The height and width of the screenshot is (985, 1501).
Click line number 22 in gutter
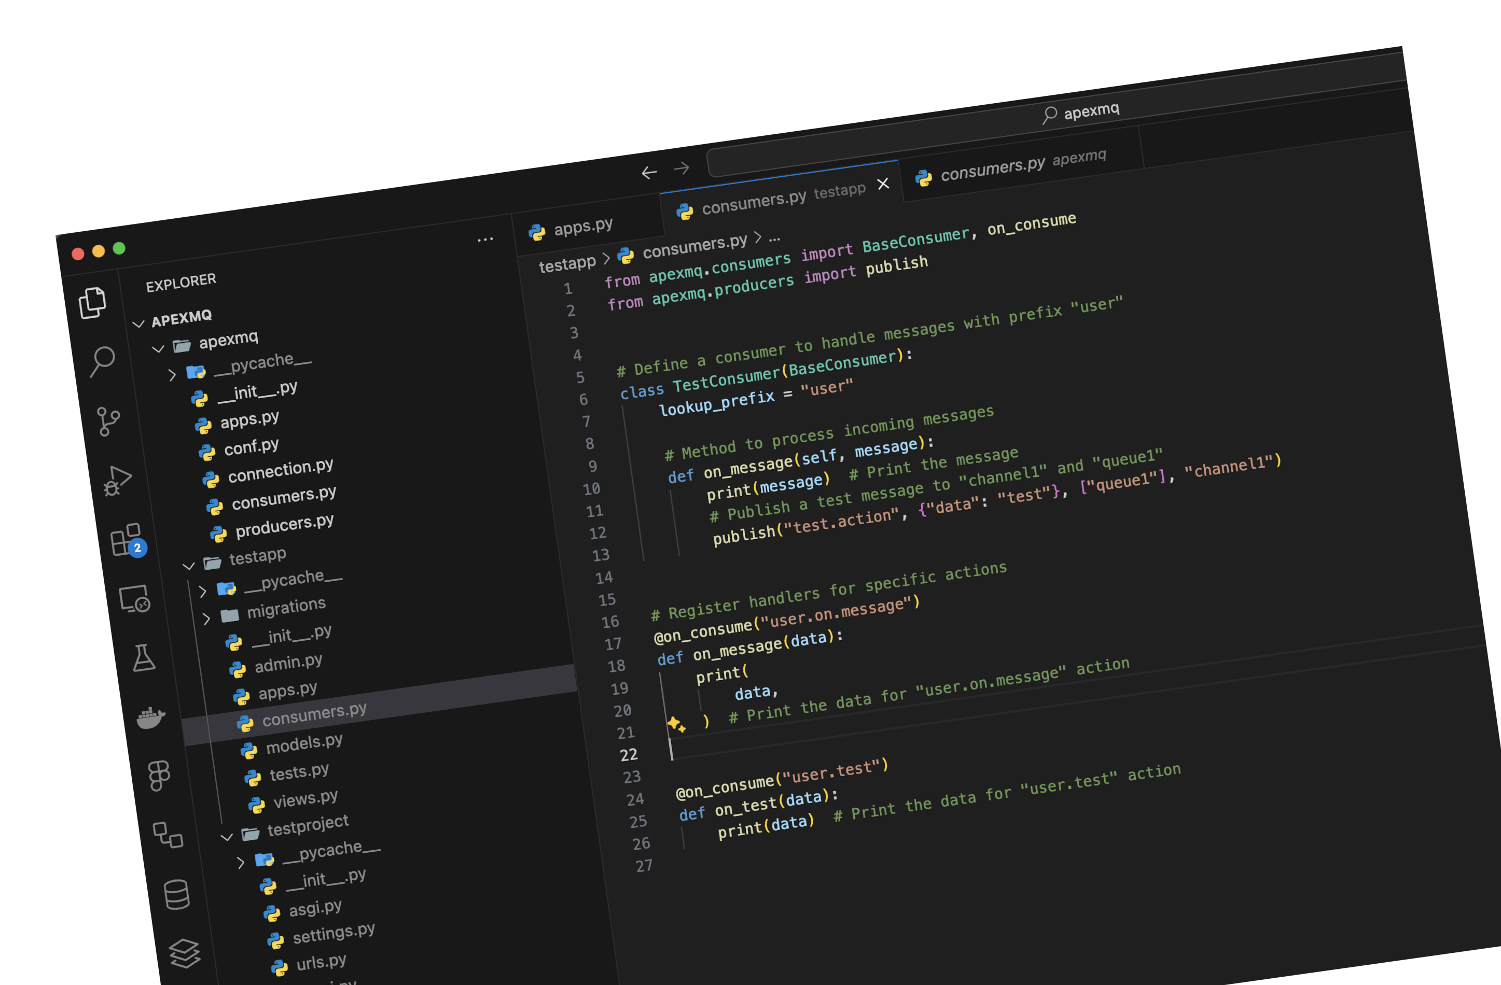pyautogui.click(x=629, y=755)
